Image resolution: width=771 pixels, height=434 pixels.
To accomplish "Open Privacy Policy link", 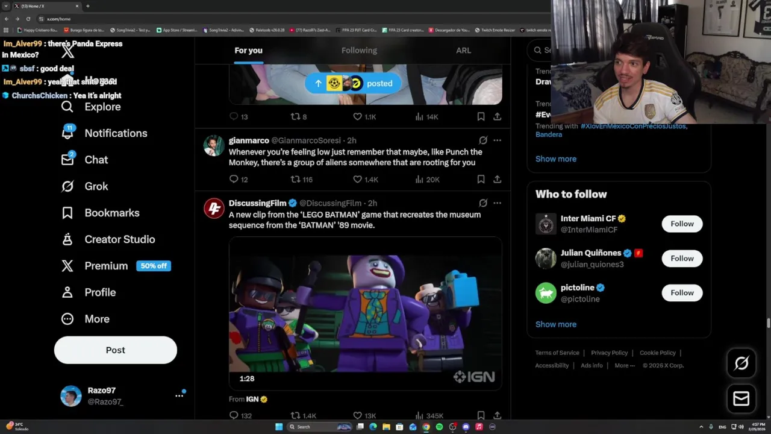I will (x=609, y=353).
